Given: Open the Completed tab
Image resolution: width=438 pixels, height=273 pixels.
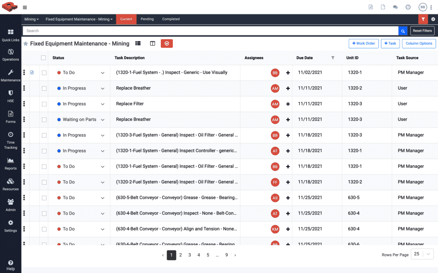Looking at the screenshot, I should [x=171, y=19].
